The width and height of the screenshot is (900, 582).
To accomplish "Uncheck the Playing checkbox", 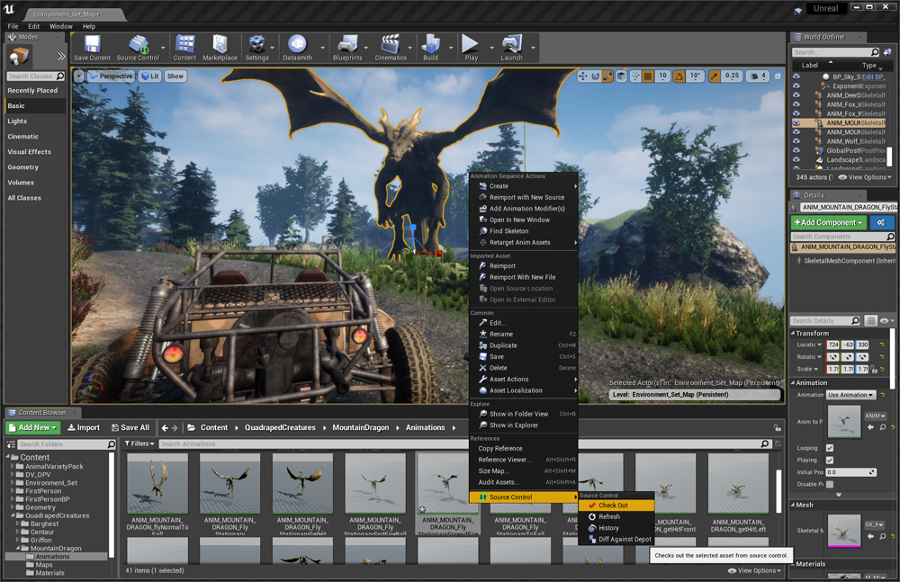I will [830, 460].
